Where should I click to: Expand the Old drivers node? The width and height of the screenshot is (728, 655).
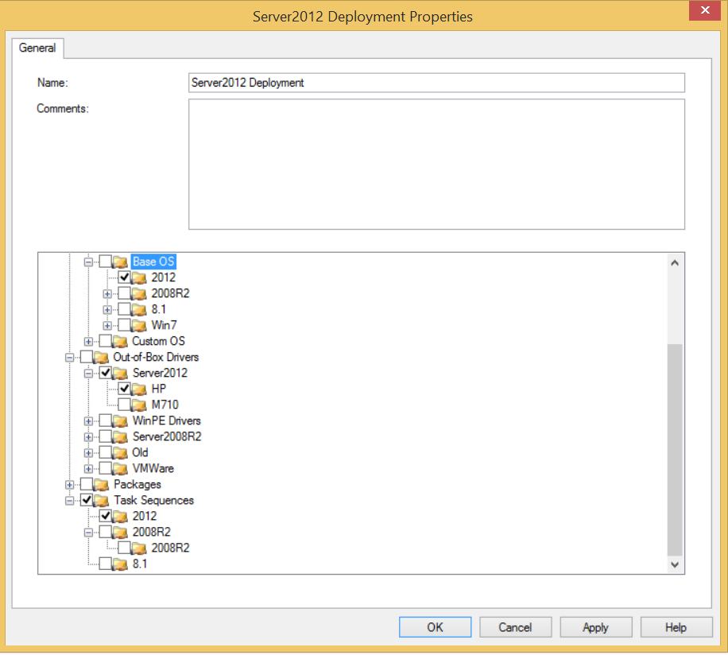pos(88,452)
